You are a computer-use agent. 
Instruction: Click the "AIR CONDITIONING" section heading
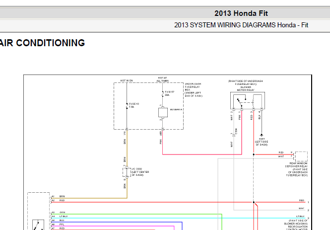point(42,43)
